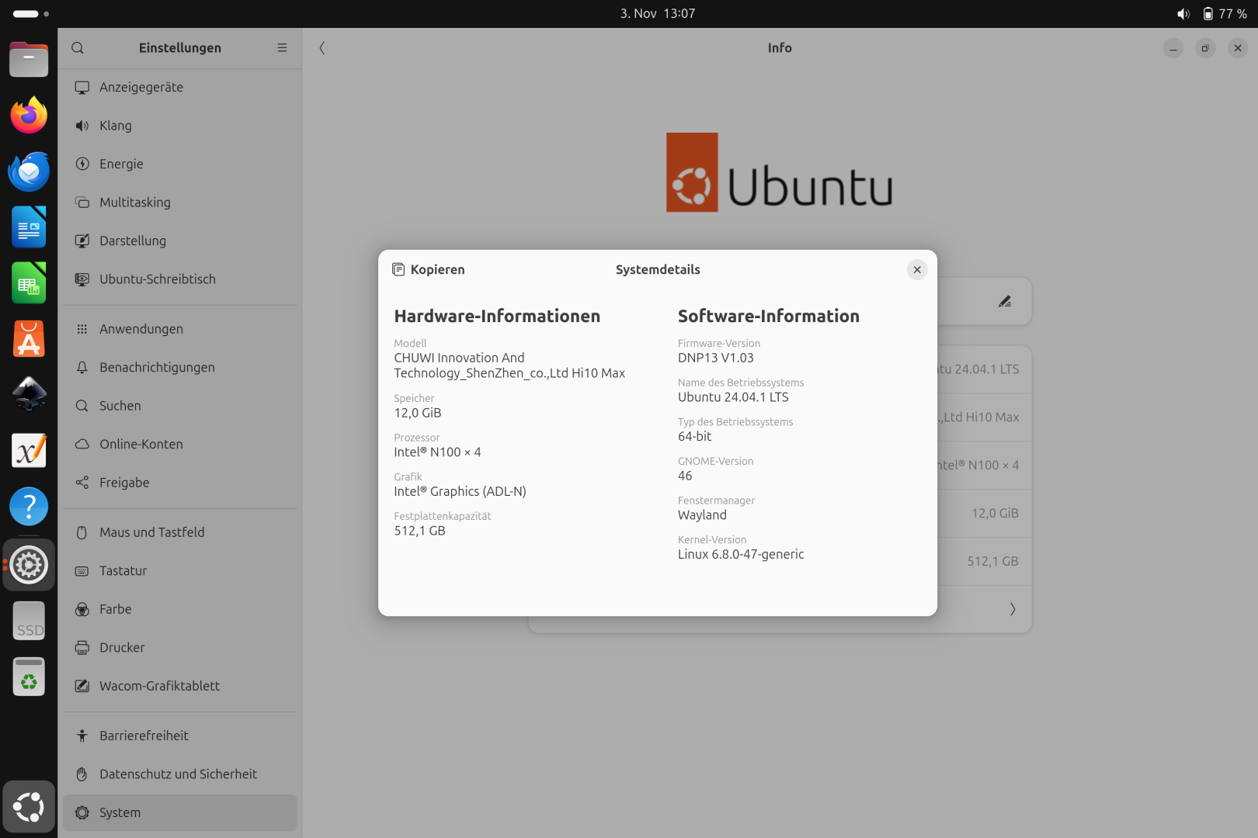This screenshot has height=838, width=1258.
Task: Open Energie settings
Action: [180, 164]
